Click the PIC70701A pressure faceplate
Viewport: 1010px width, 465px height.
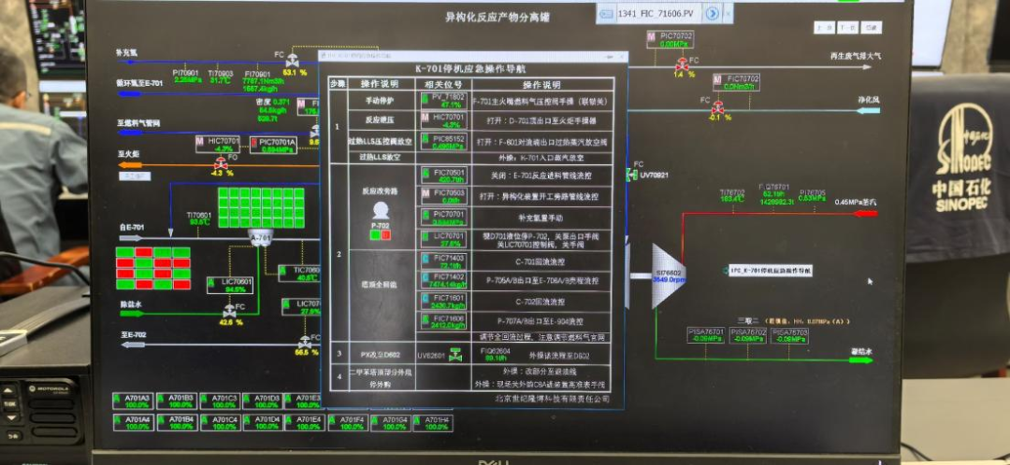tap(274, 145)
